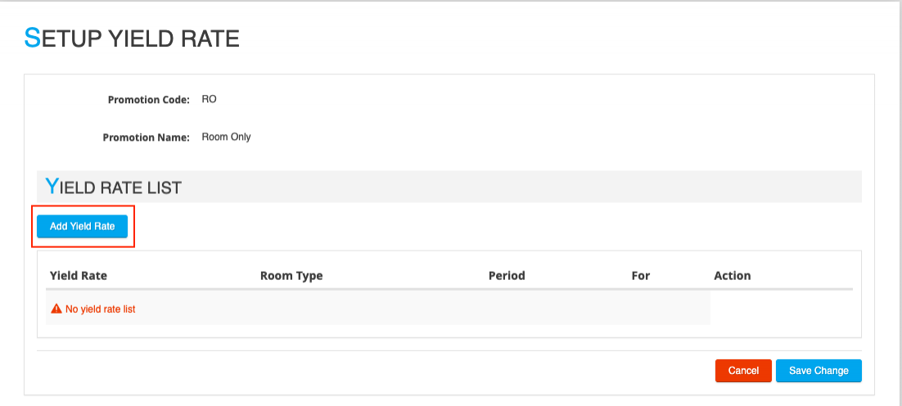Click the For column header
The image size is (902, 406).
coord(641,275)
